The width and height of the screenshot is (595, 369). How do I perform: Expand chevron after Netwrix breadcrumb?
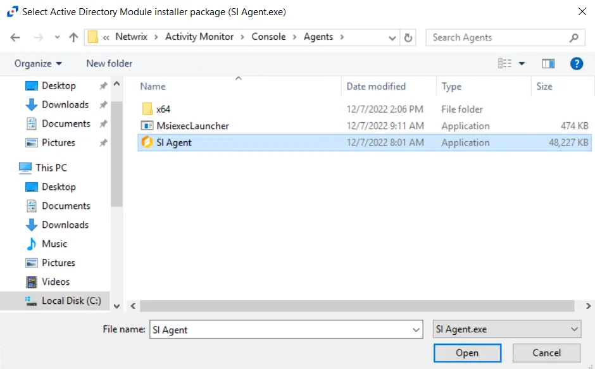[156, 37]
